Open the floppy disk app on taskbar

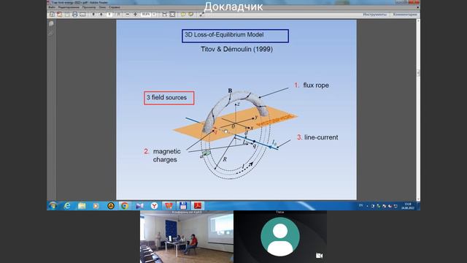point(183,206)
